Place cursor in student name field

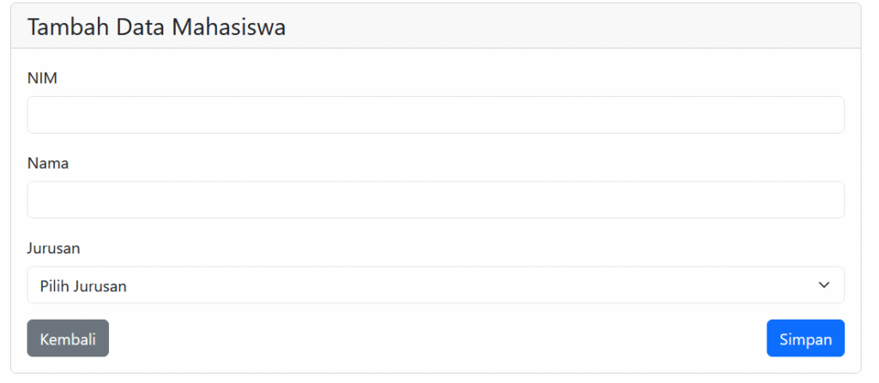click(x=435, y=200)
